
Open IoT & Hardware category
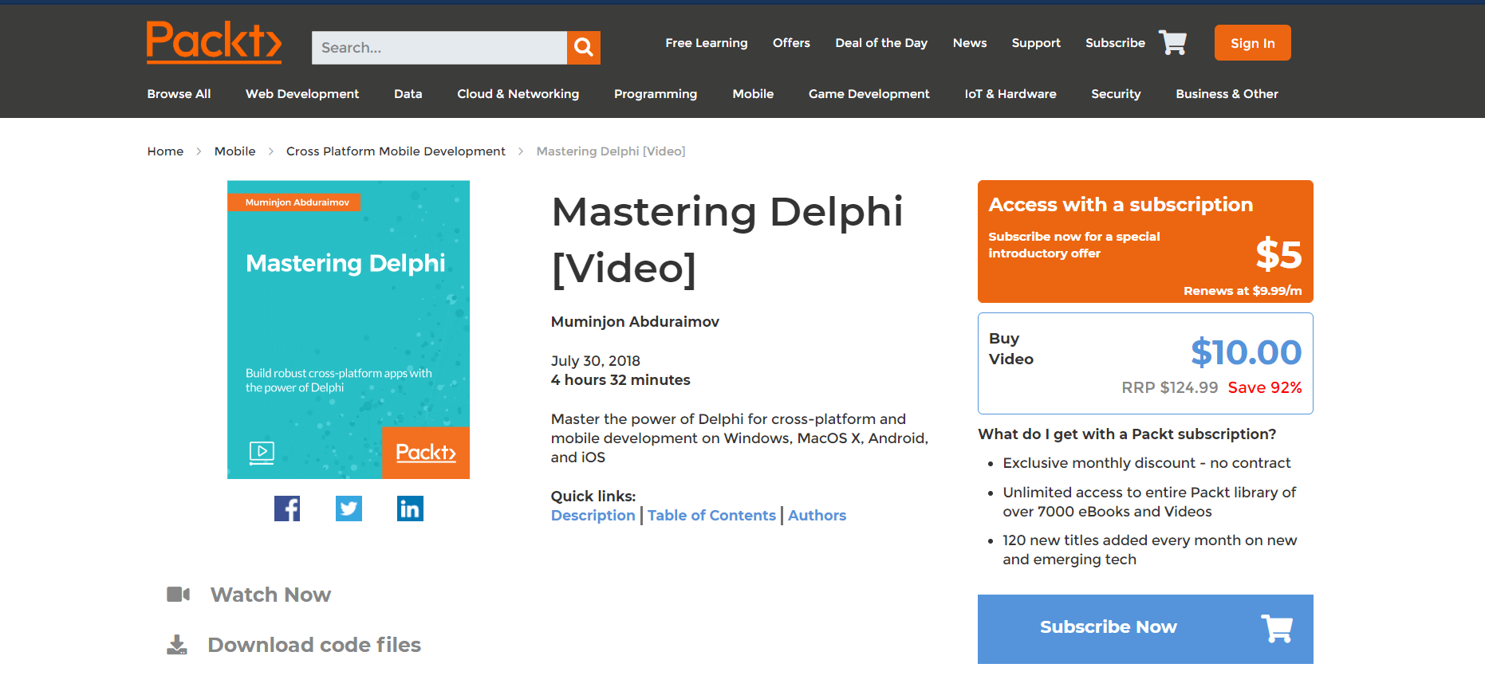click(1010, 94)
